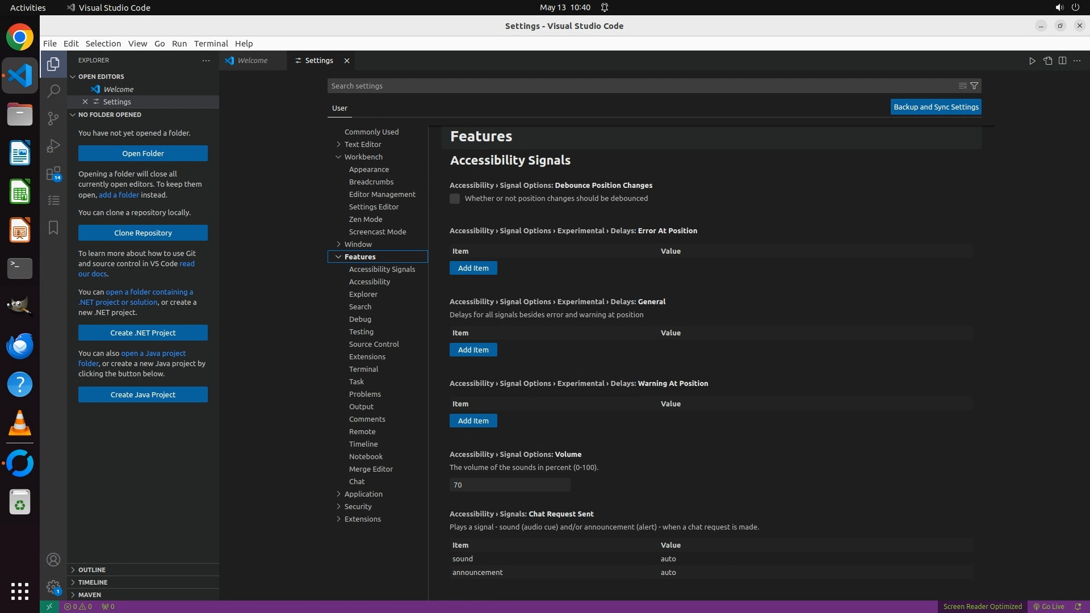
Task: Open Run and Debug view icon
Action: coord(53,146)
